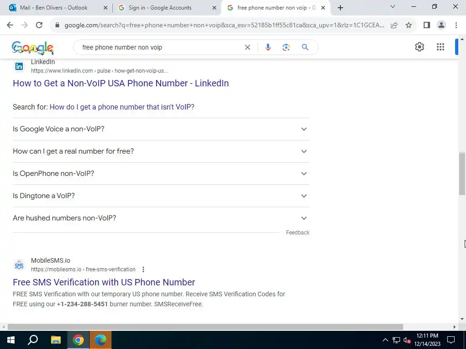Click the Feedback link

point(298,233)
